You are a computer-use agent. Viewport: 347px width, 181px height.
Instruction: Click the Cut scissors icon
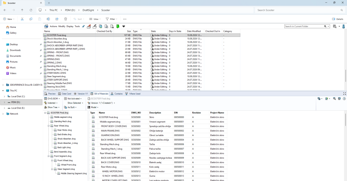tap(22, 19)
